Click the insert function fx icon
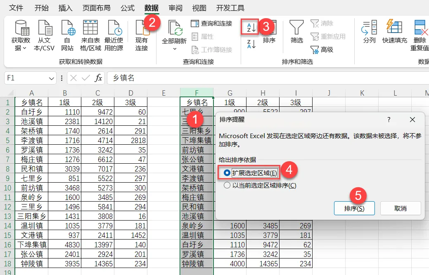Screen dimensions: 429x275 [x=98, y=78]
